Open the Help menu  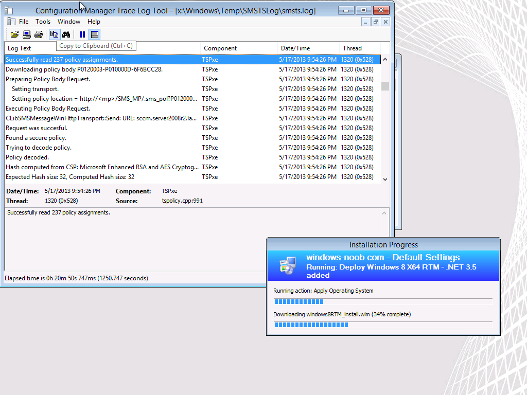tap(94, 22)
